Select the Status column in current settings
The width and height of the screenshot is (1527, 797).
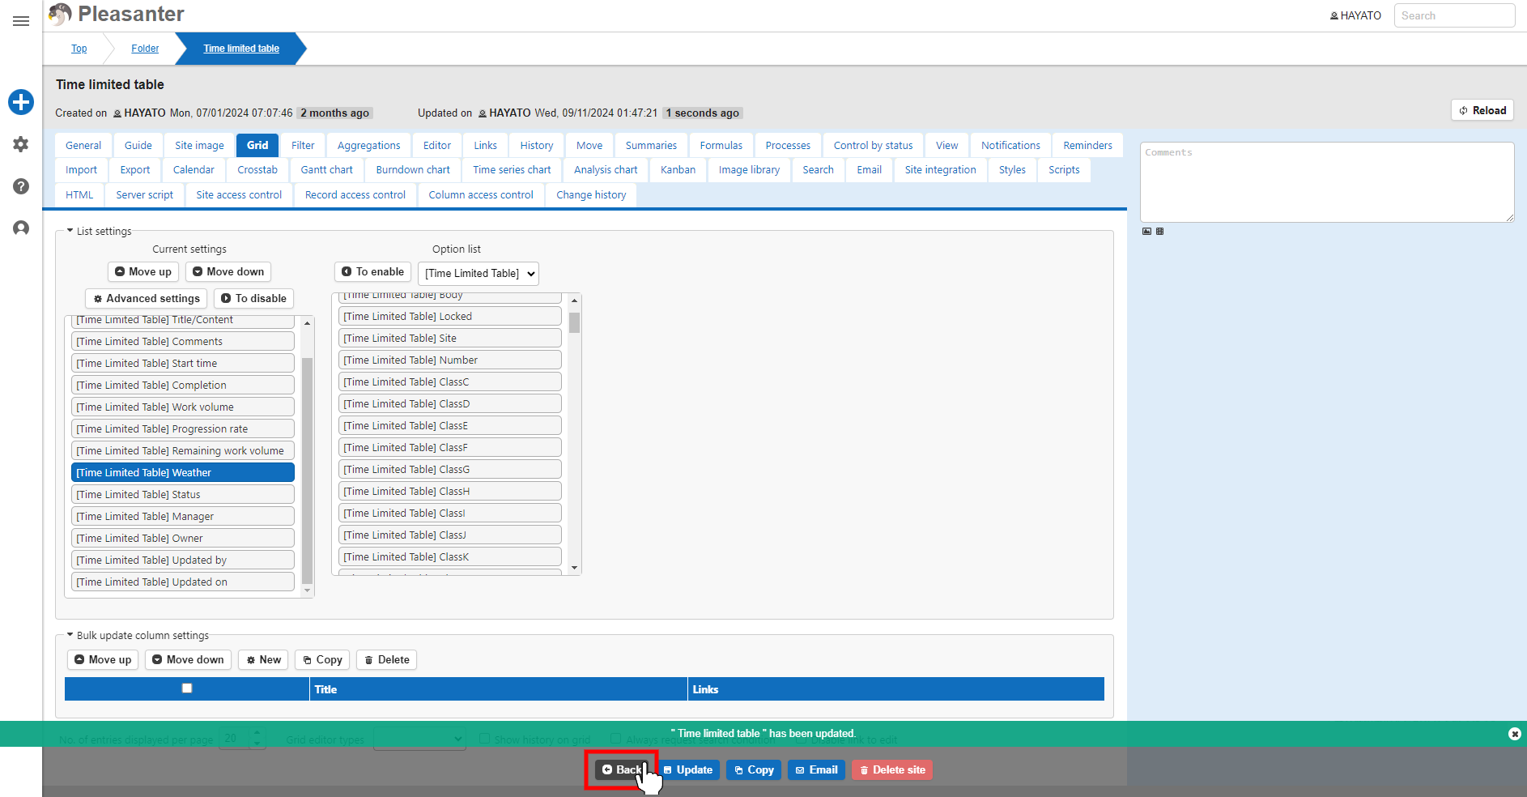tap(183, 495)
